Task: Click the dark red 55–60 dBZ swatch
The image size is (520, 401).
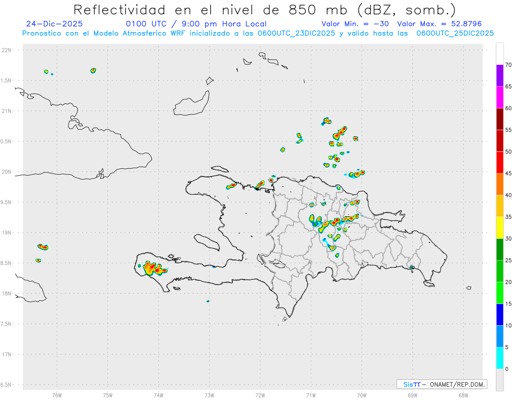Action: (500, 119)
